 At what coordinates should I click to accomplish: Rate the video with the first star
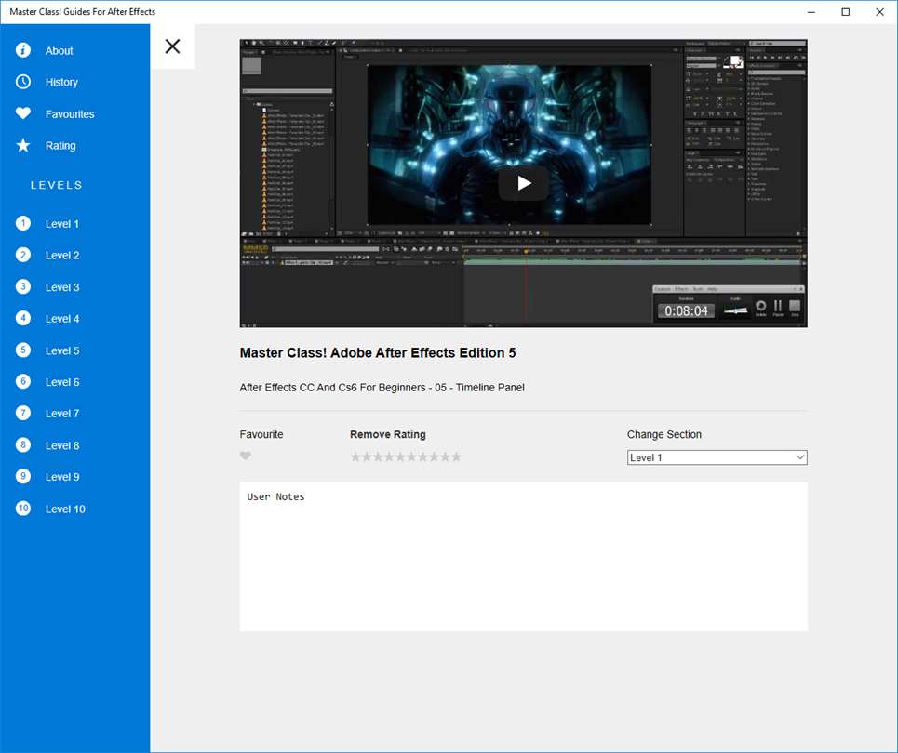355,456
